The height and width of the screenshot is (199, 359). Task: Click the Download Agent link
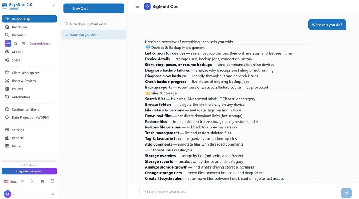click(x=39, y=43)
